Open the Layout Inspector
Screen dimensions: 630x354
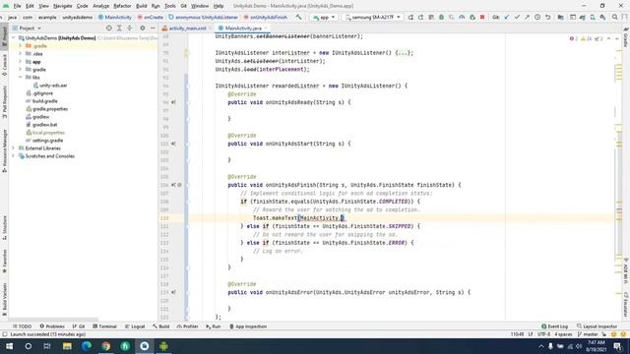point(597,326)
